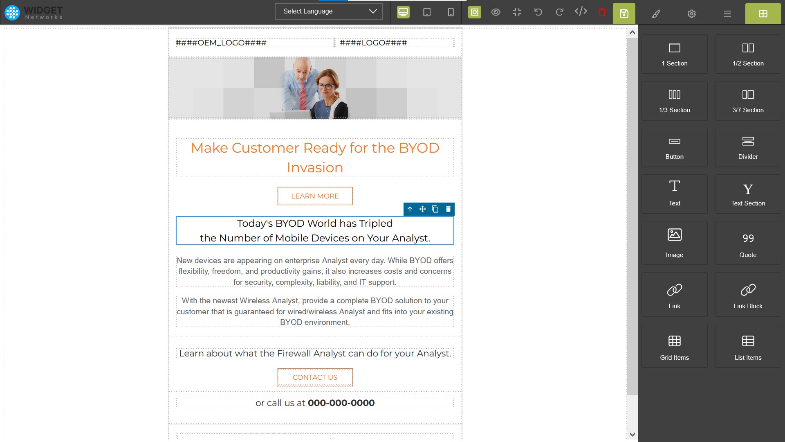Toggle preview with the eye icon
Image resolution: width=785 pixels, height=442 pixels.
(x=496, y=12)
